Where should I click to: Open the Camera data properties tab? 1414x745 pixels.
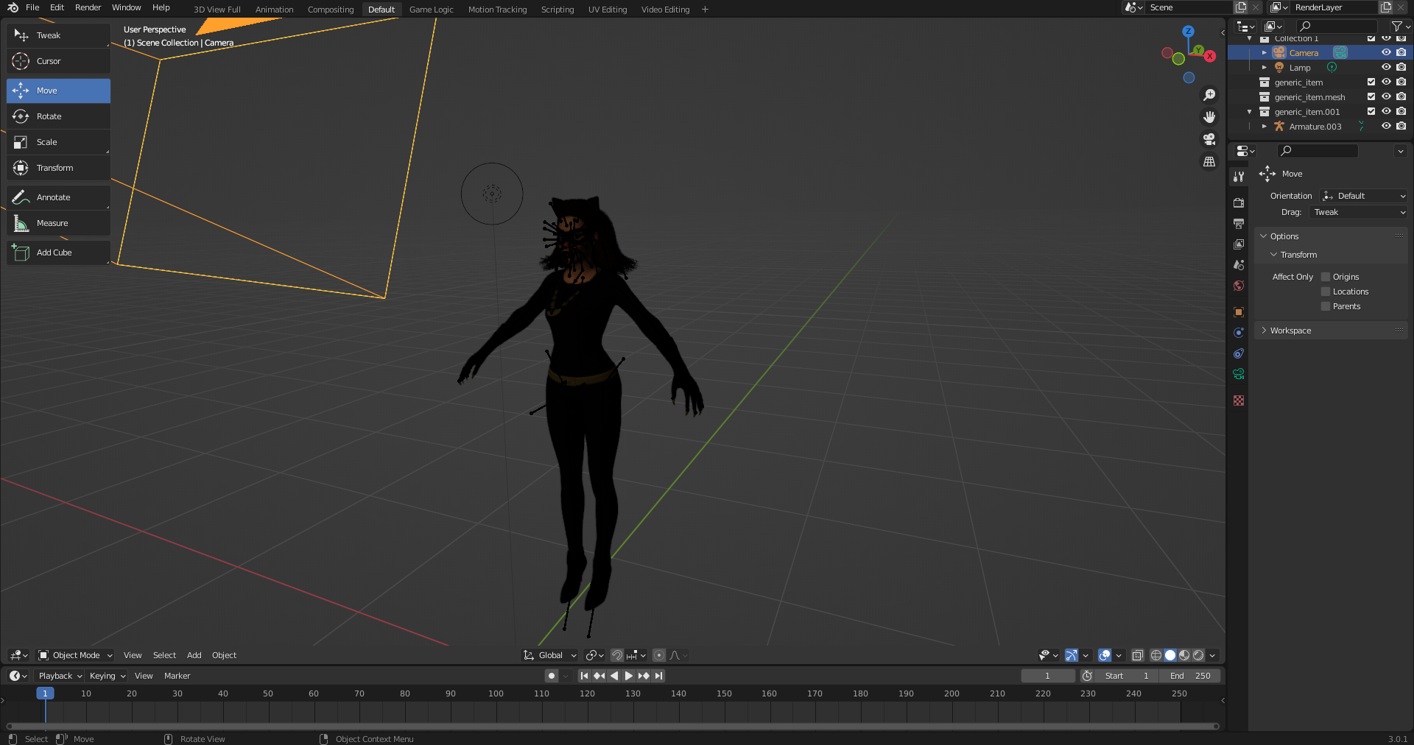[1239, 374]
